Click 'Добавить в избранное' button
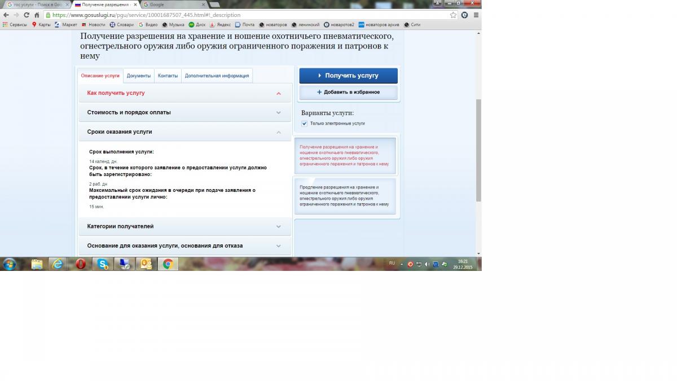 tap(348, 92)
